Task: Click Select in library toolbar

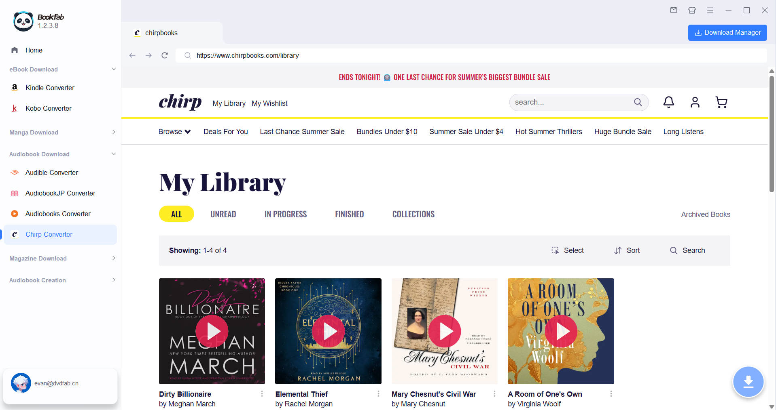Action: pos(568,250)
